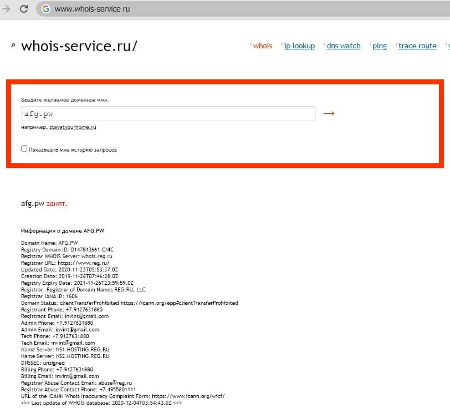Click the Google icon in address bar
Image resolution: width=450 pixels, height=408 pixels.
point(45,9)
